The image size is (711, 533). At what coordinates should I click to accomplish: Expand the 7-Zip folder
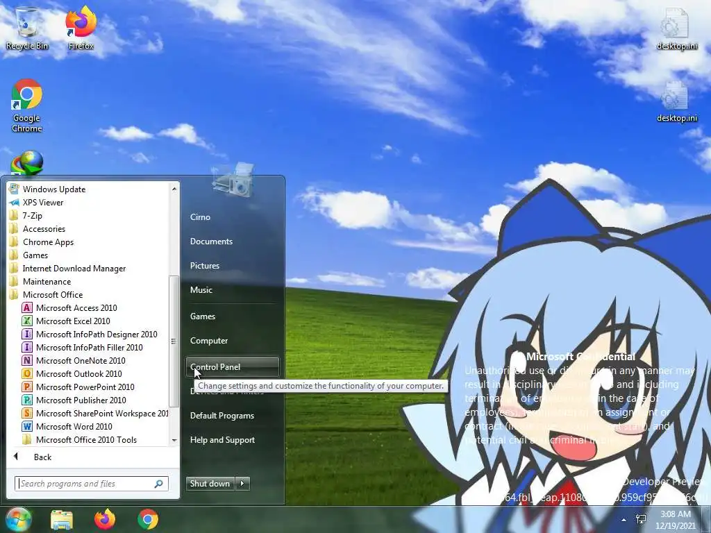tap(26, 215)
